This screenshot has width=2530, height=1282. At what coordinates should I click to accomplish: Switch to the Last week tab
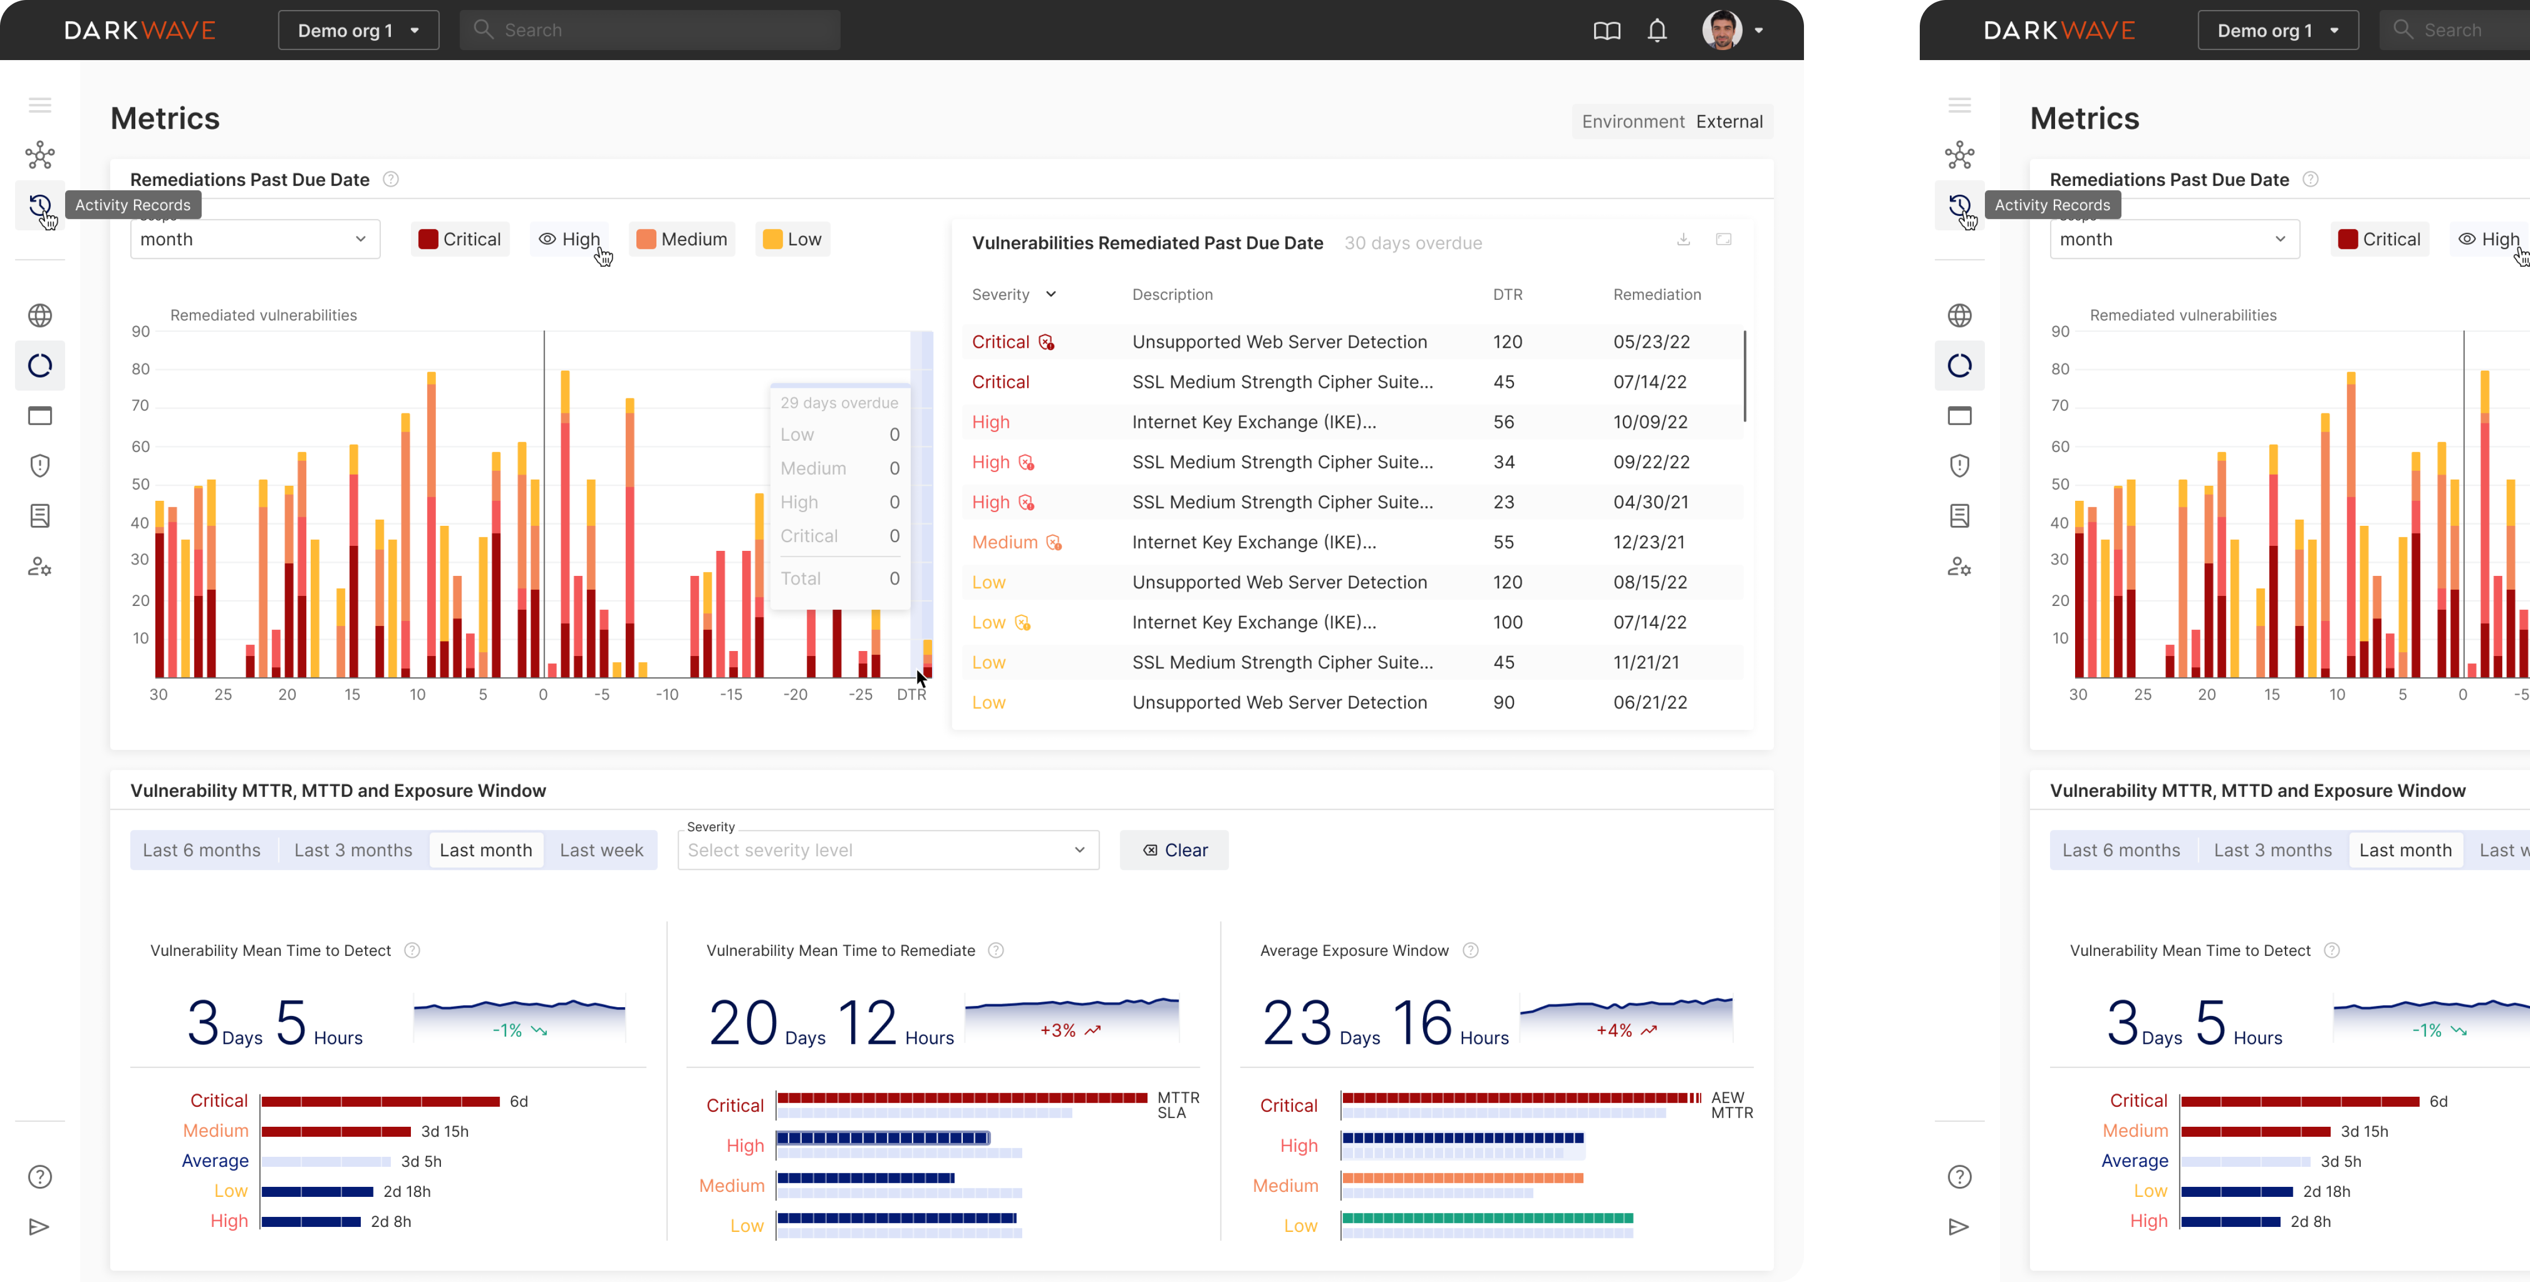click(601, 850)
